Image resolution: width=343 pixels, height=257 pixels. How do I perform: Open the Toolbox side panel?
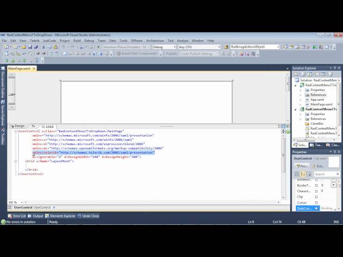[3, 137]
